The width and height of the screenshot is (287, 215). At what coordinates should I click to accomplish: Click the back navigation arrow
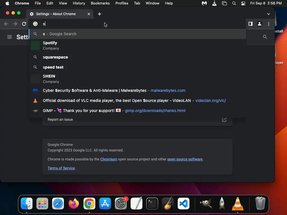point(6,24)
